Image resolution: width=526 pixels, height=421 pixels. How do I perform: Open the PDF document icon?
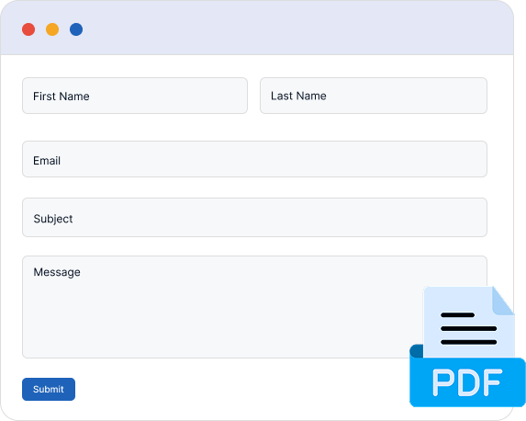467,347
